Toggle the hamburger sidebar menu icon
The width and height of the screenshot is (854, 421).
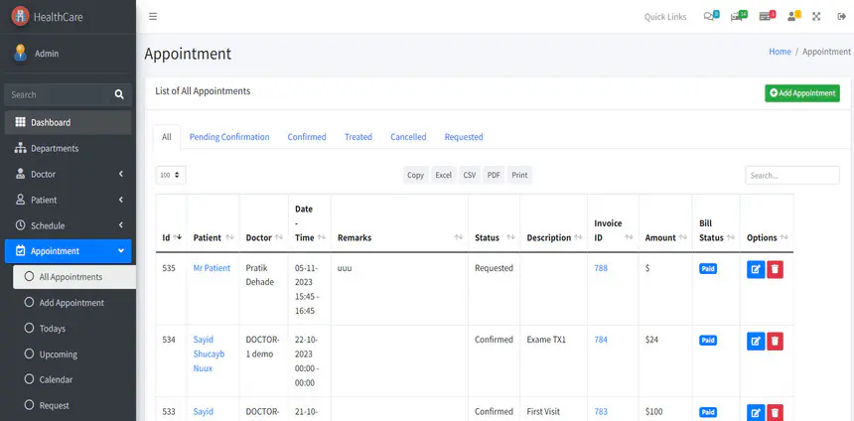click(153, 16)
